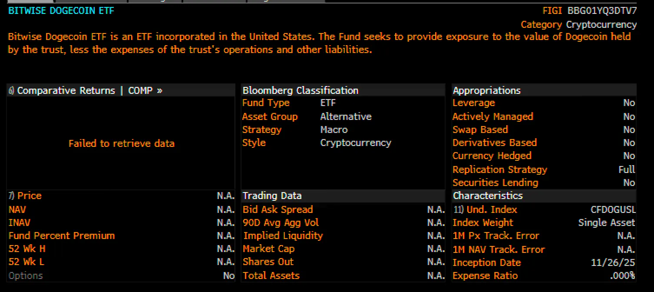Click the INAV label
The image size is (654, 292).
(18, 222)
